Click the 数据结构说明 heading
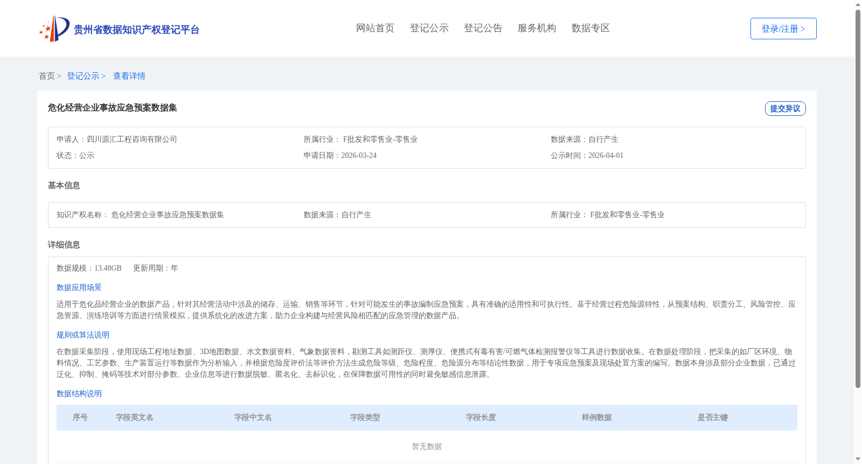The width and height of the screenshot is (862, 464). [x=79, y=393]
